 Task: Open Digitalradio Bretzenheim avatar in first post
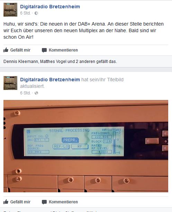coord(10,10)
